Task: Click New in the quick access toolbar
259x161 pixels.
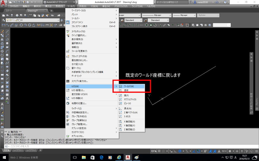Action: tap(11, 2)
